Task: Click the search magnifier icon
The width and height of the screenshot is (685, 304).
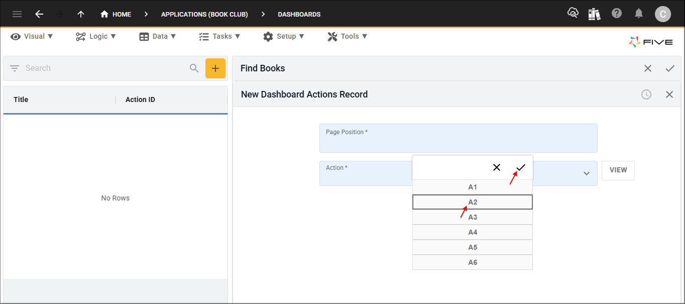Action: point(194,68)
